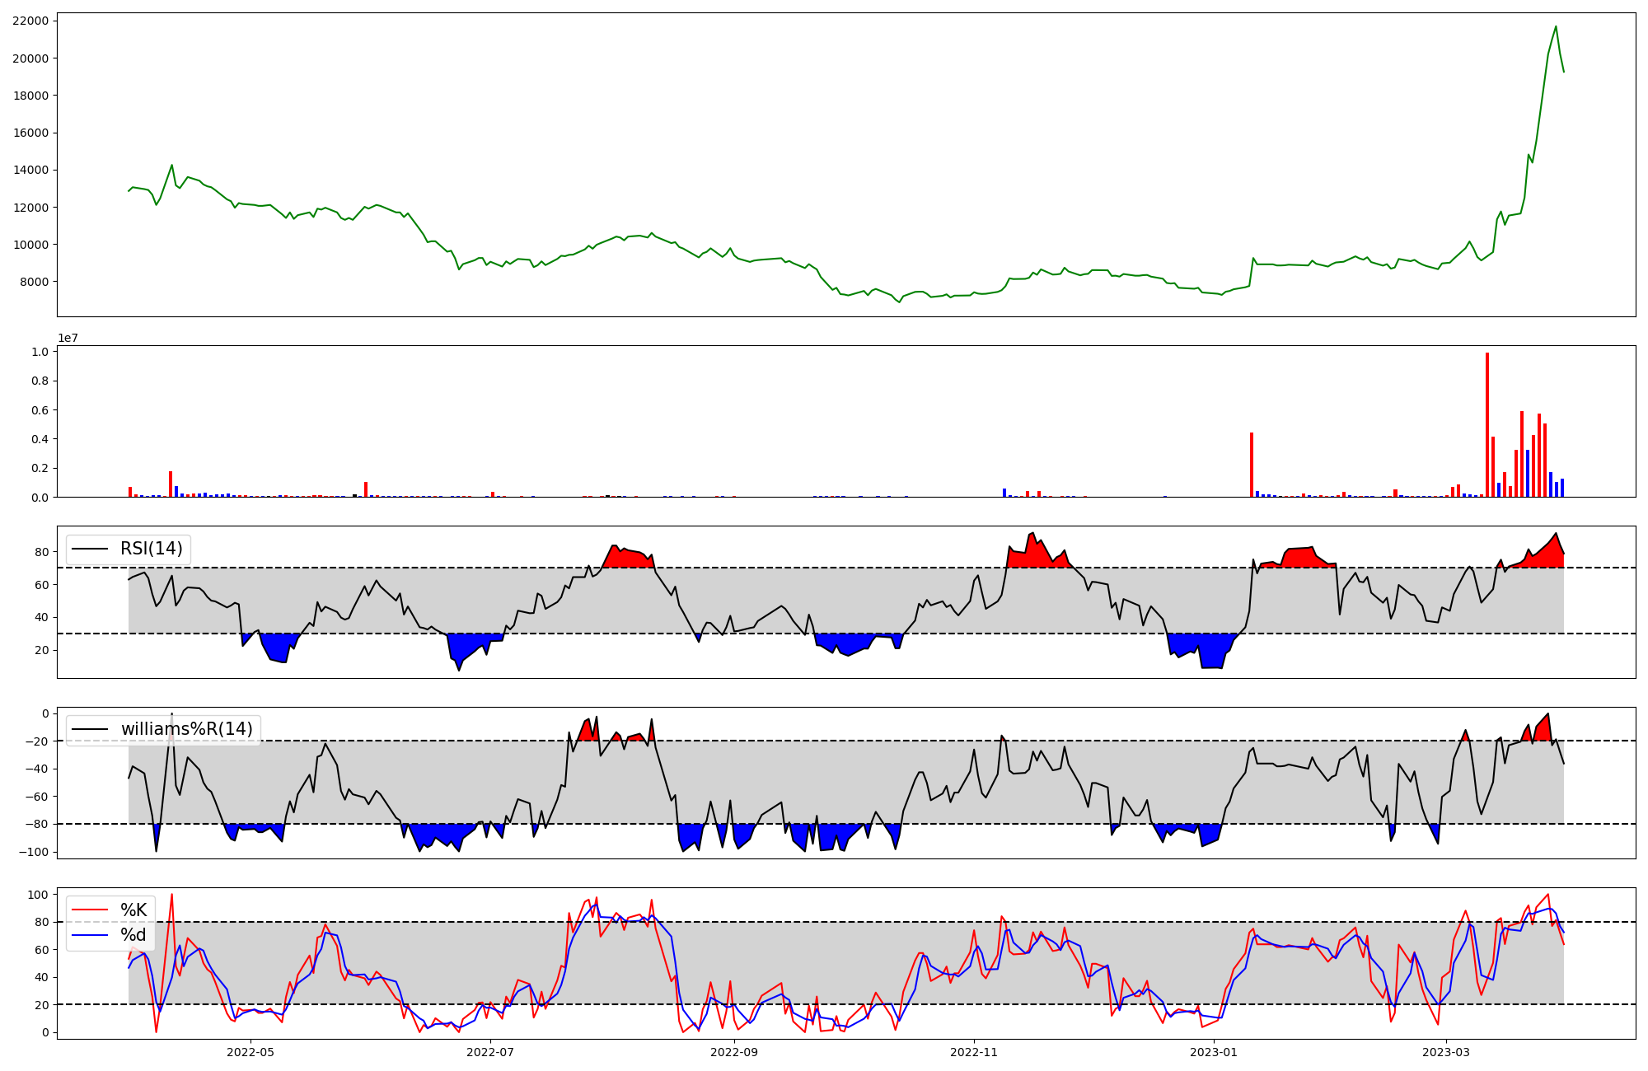This screenshot has width=1648, height=1071.
Task: Click the 22000 tick on price axis
Action: coord(30,21)
